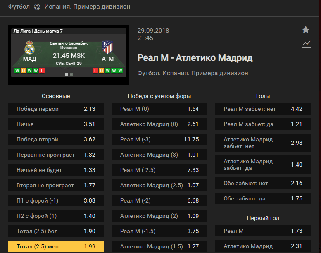321x253 pixels.
Task: Choose Тотал (2.5) бол at 1.90
Action: click(x=56, y=231)
